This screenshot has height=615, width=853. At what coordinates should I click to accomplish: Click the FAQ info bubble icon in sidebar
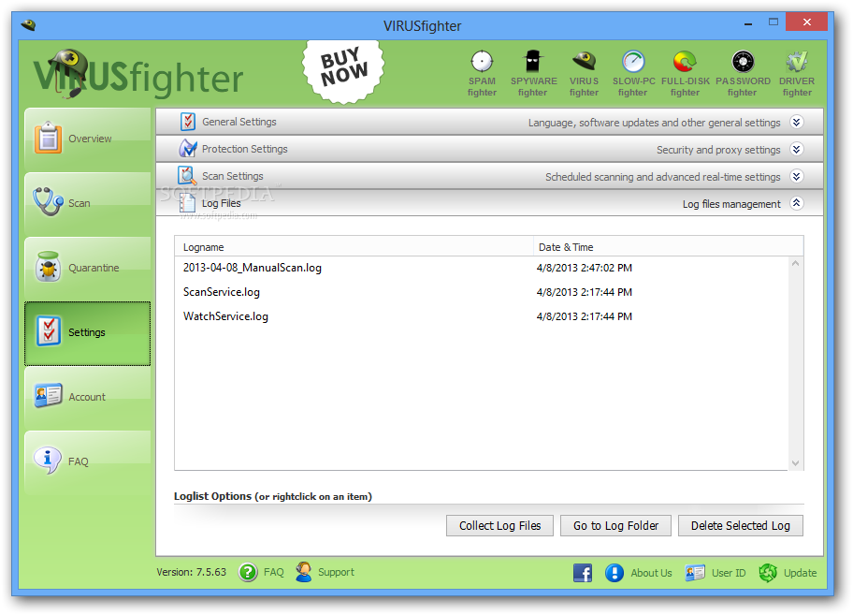point(48,461)
